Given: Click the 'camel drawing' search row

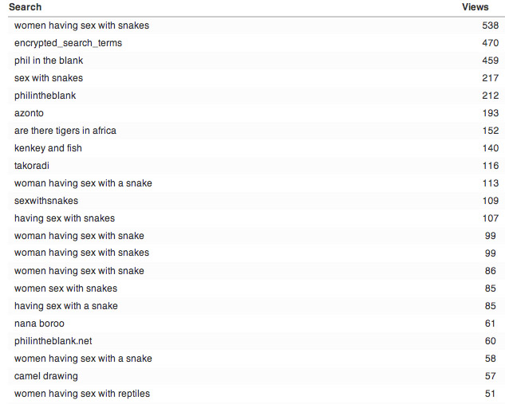Looking at the screenshot, I should pyautogui.click(x=256, y=376).
